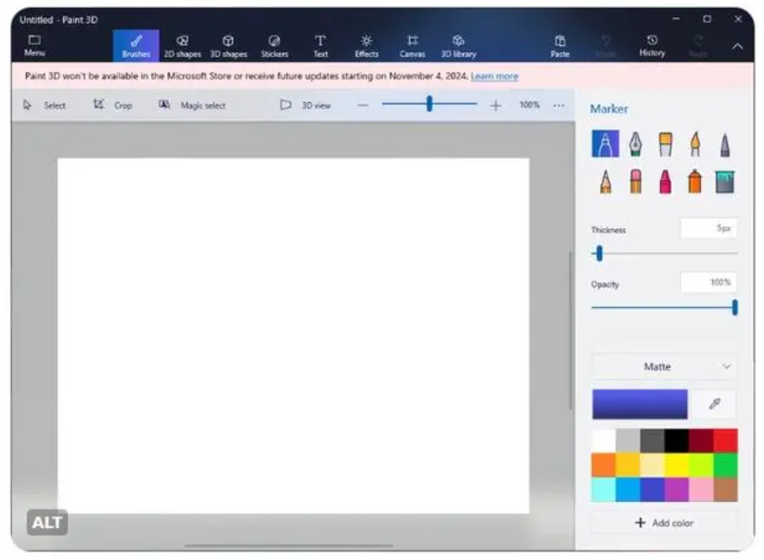
Task: Click the horizontal canvas scrollbar
Action: (x=289, y=546)
